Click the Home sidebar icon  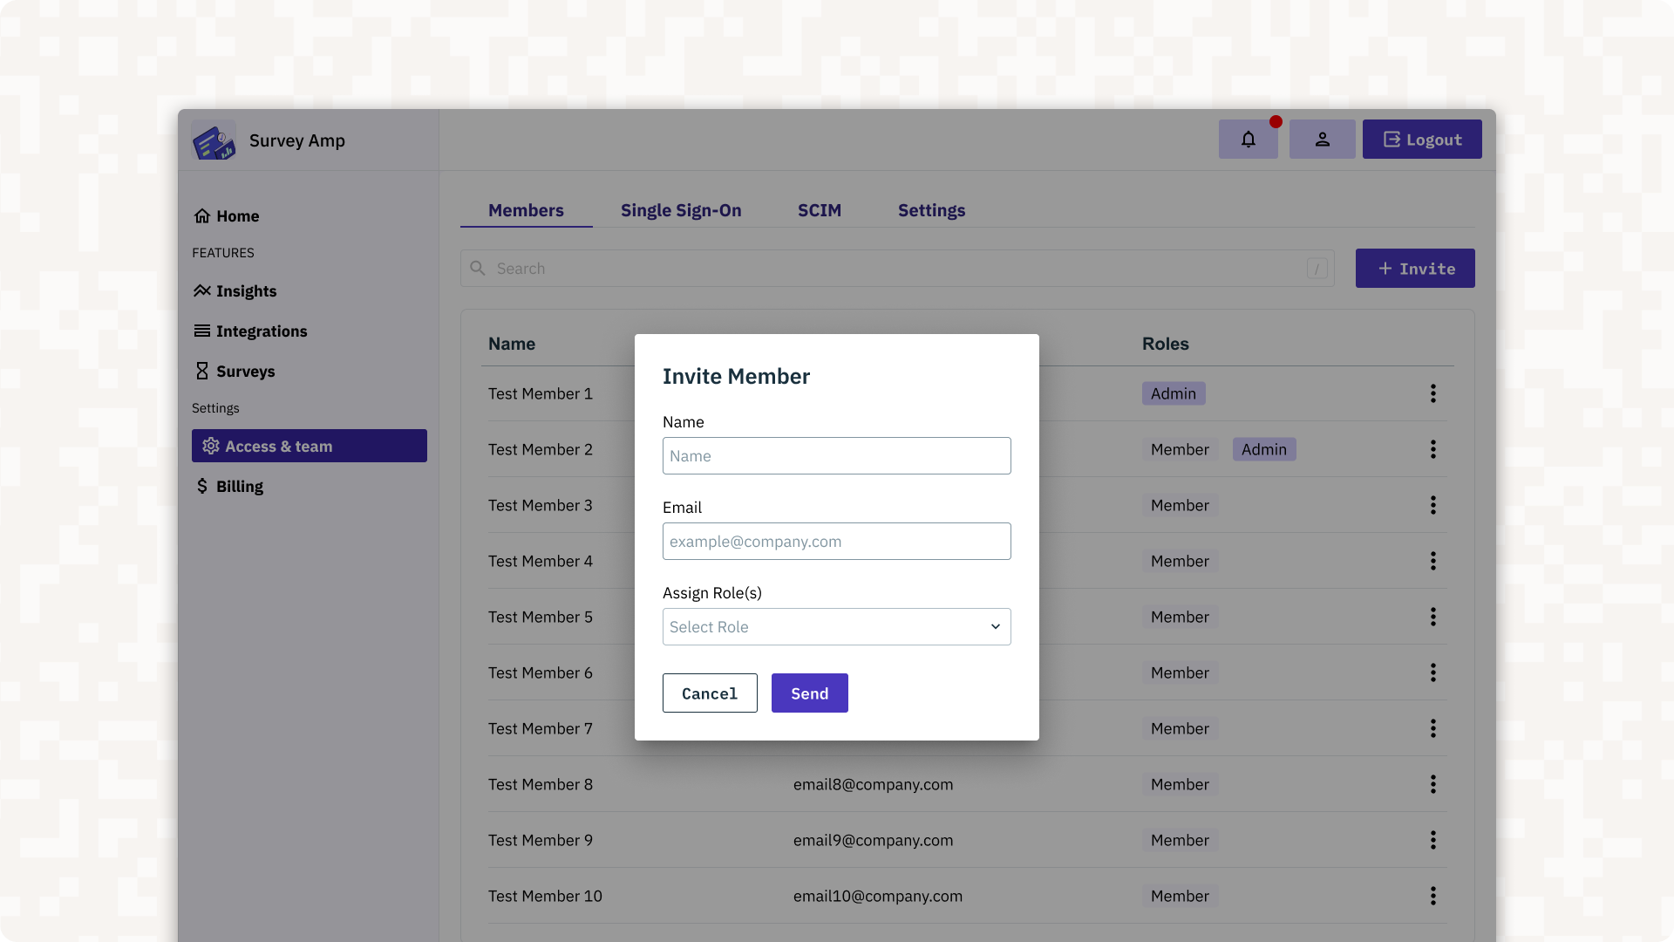(202, 216)
